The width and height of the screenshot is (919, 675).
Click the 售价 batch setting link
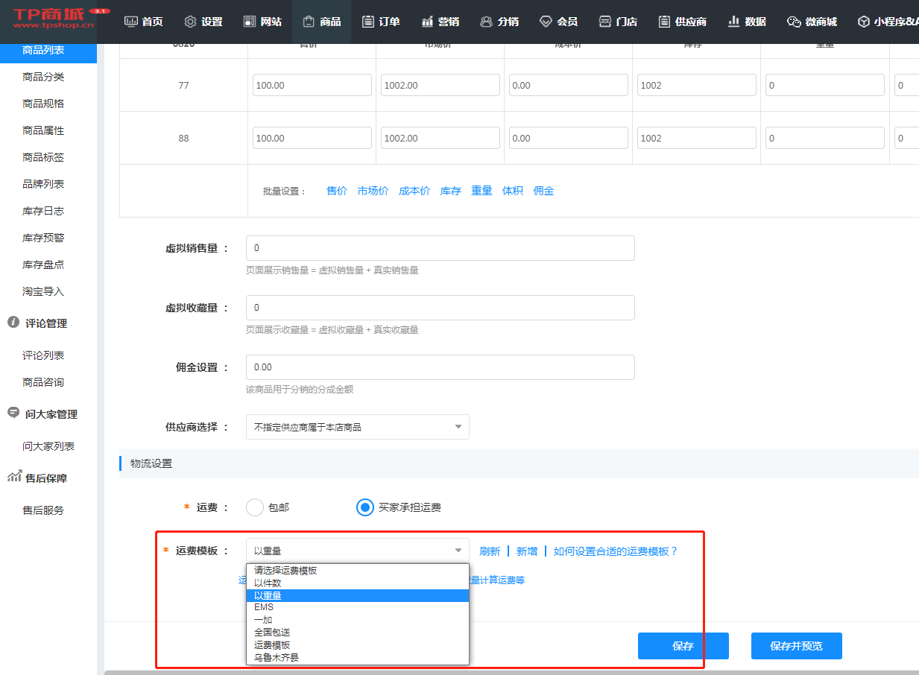tap(337, 191)
